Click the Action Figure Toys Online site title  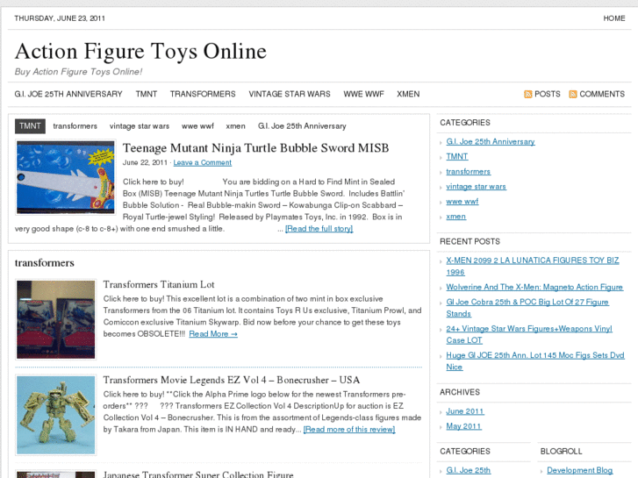pyautogui.click(x=140, y=51)
